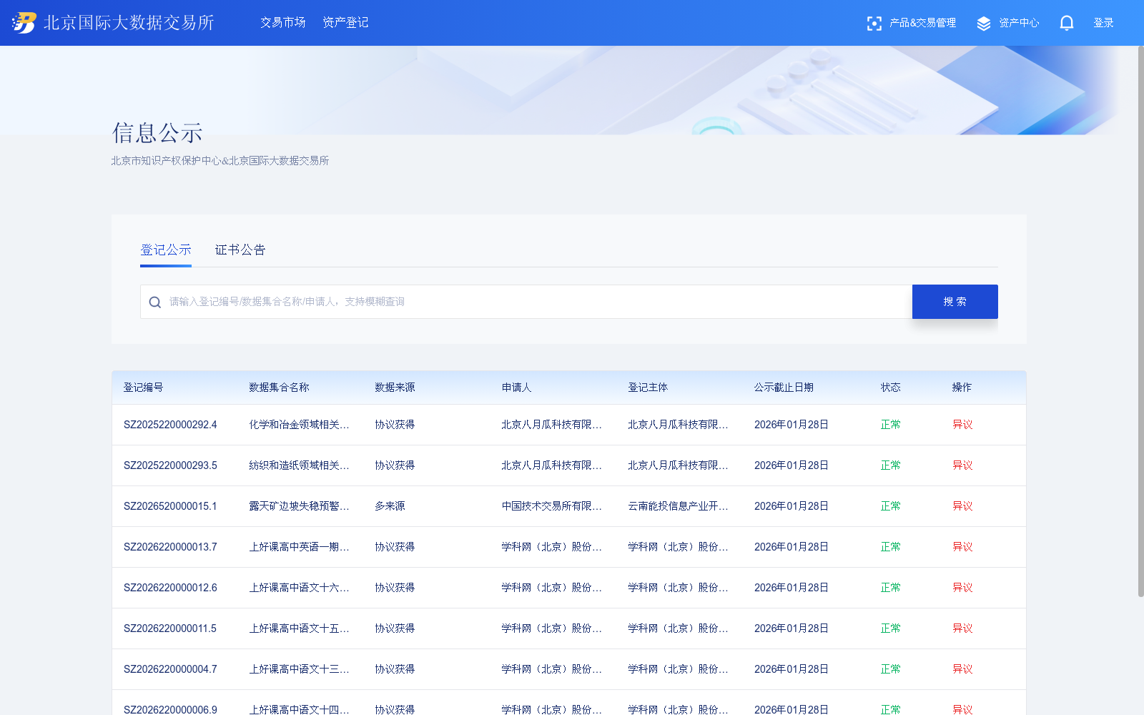Viewport: 1144px width, 715px height.
Task: Click the 状态 column header
Action: coord(890,388)
